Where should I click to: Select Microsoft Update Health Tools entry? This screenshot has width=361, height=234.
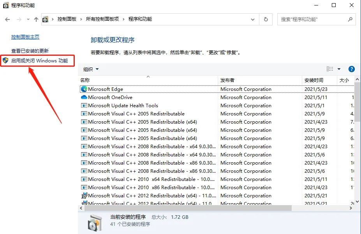click(123, 105)
